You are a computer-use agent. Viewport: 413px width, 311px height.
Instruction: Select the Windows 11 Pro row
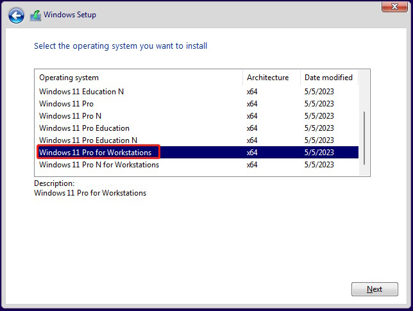tap(196, 104)
